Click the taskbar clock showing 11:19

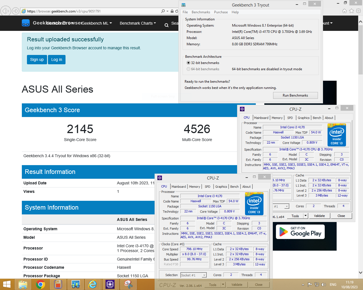pyautogui.click(x=349, y=285)
